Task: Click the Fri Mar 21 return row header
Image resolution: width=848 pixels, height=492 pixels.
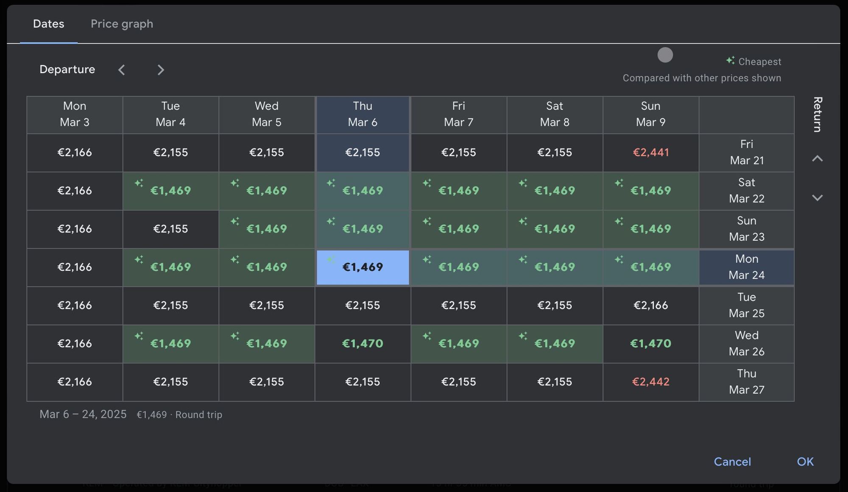Action: (x=746, y=153)
